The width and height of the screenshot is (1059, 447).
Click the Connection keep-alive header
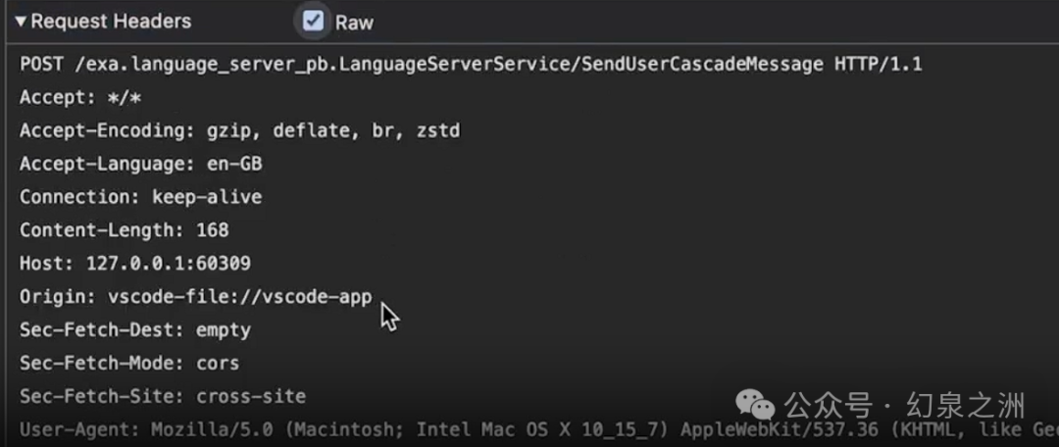point(140,197)
